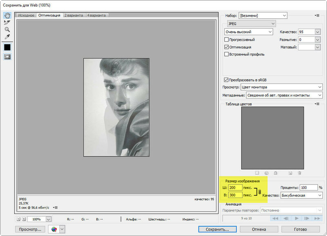Viewport: 327px width, 236px height.
Task: Select the Eyedropper tool
Action: coord(7,37)
